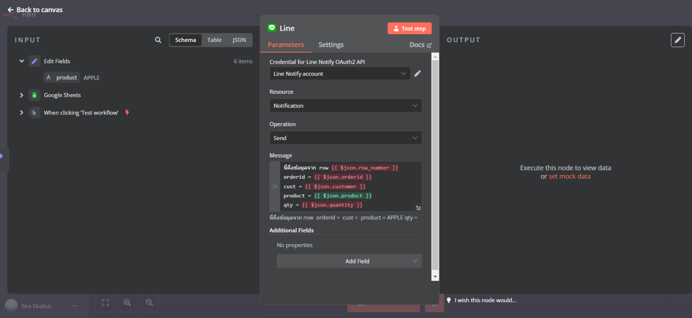Switch input view to Schema
692x318 pixels.
tap(186, 40)
